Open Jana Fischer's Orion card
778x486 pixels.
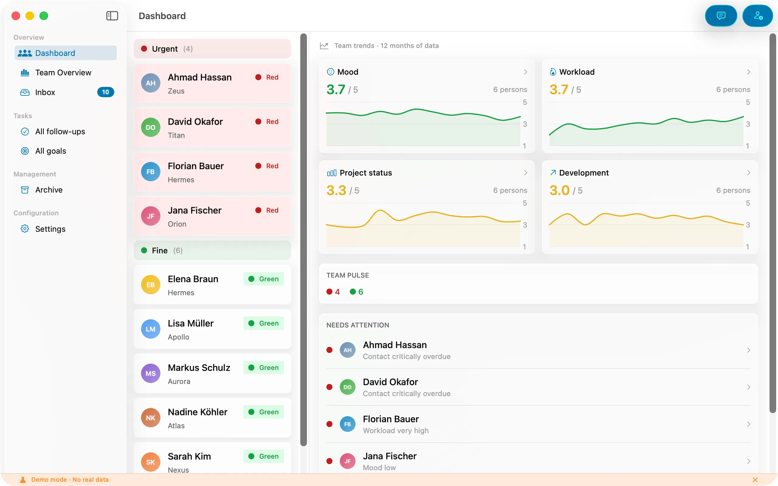pos(212,216)
